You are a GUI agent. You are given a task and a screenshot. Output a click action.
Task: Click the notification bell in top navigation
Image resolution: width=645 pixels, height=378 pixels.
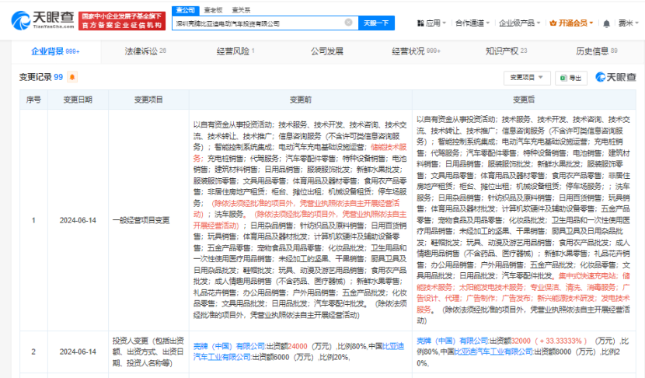[x=606, y=23]
